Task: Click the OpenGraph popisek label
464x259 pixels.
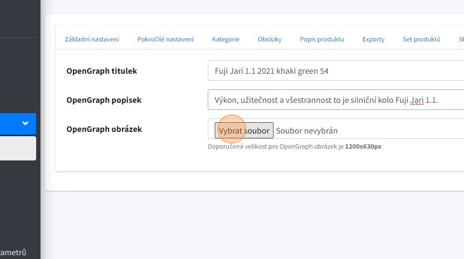Action: (x=104, y=100)
